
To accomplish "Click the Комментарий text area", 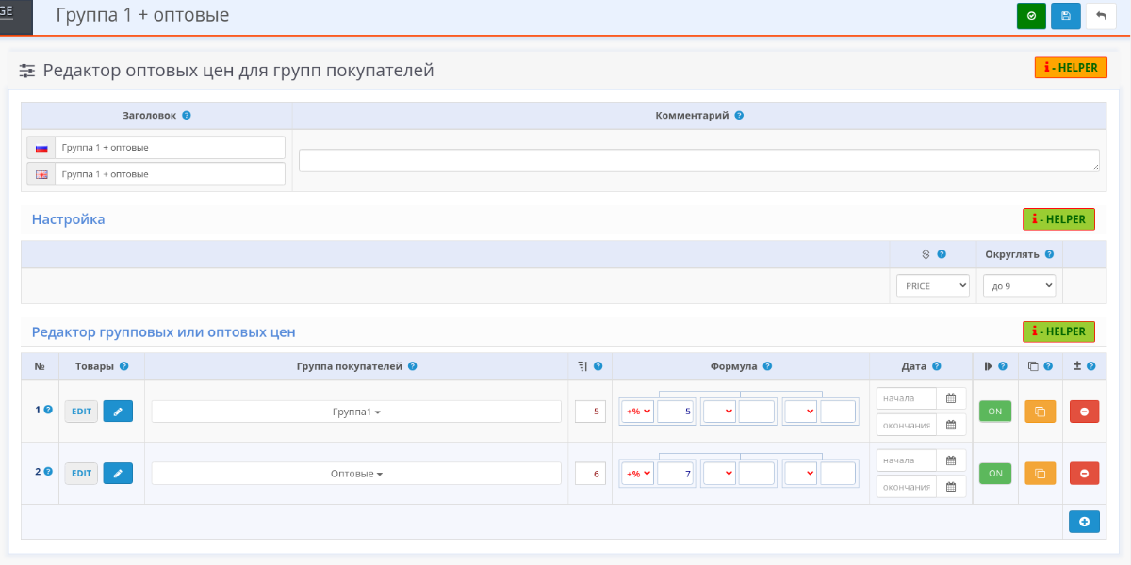I will 698,160.
